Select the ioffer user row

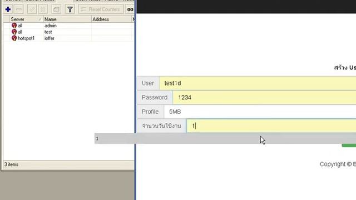coord(68,38)
